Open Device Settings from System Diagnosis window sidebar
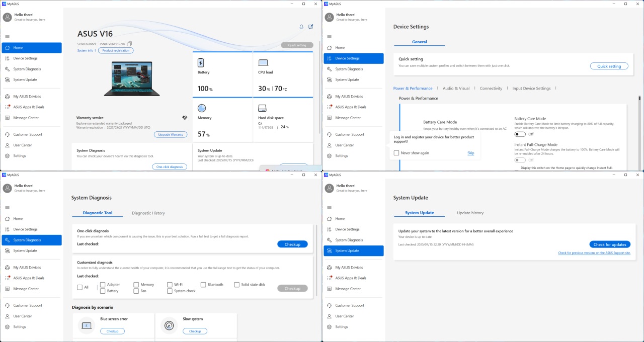The height and width of the screenshot is (342, 644). tap(32, 229)
